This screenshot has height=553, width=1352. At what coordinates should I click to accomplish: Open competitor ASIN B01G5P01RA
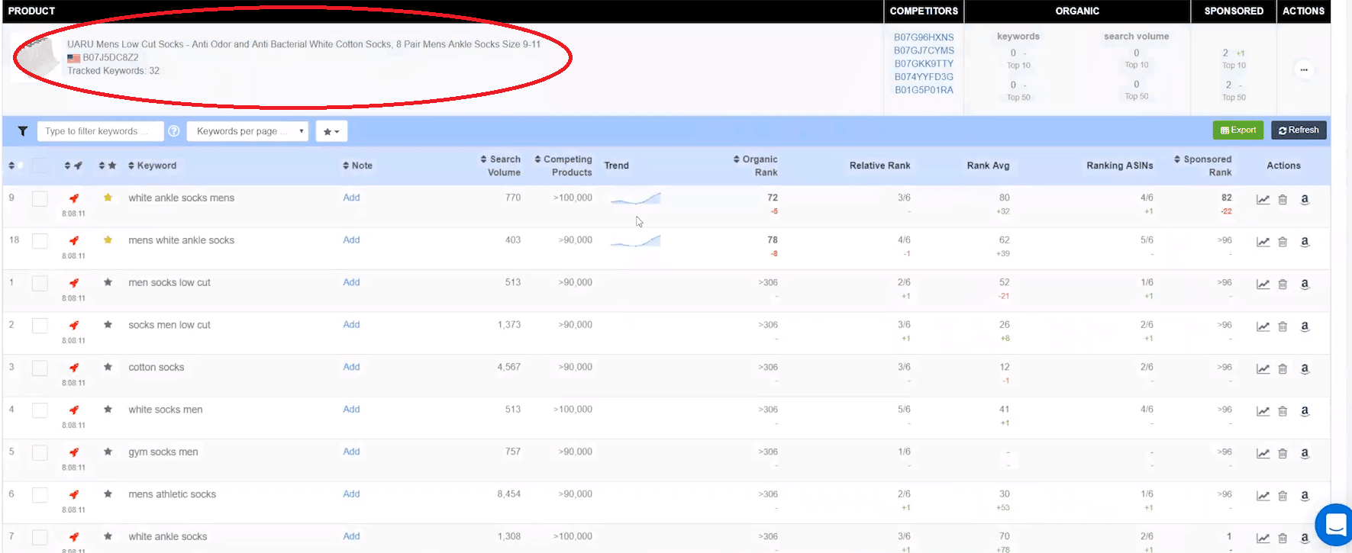click(x=924, y=90)
